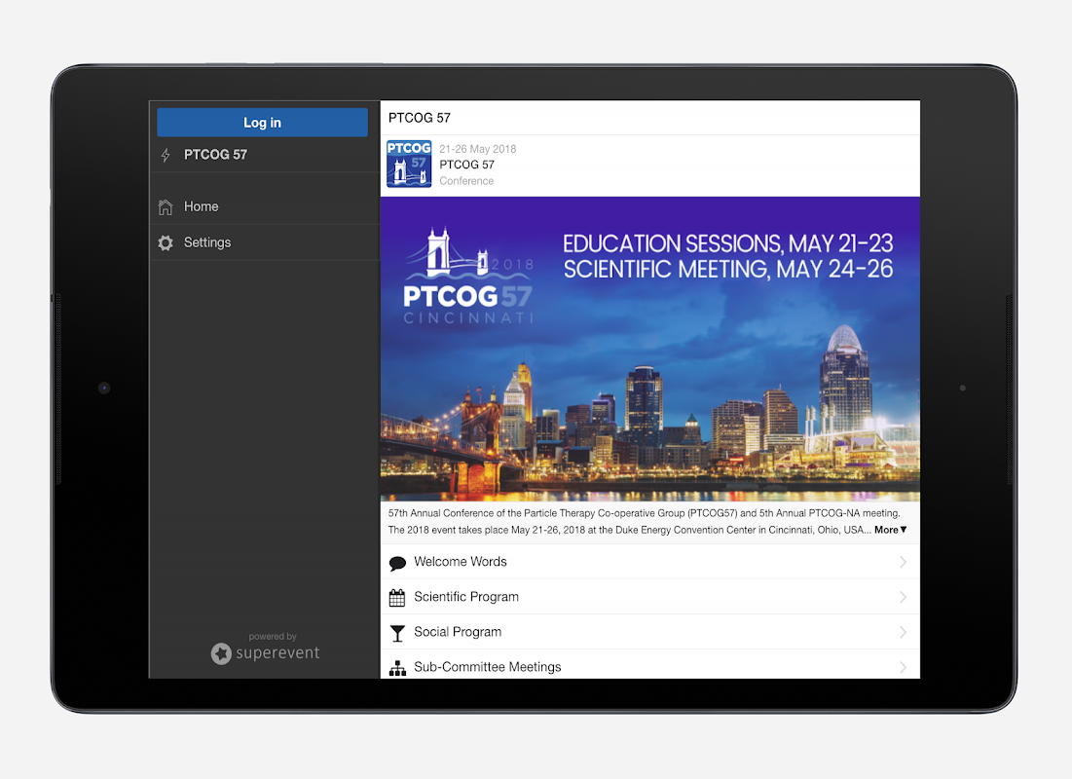The height and width of the screenshot is (779, 1072).
Task: Open the Sub-Committee Meetings section
Action: point(650,665)
